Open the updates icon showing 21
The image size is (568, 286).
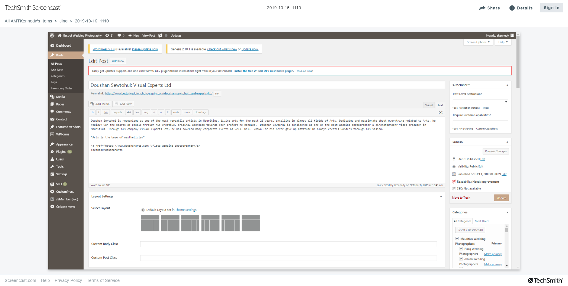point(107,35)
